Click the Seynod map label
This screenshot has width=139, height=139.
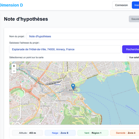pos(16,121)
